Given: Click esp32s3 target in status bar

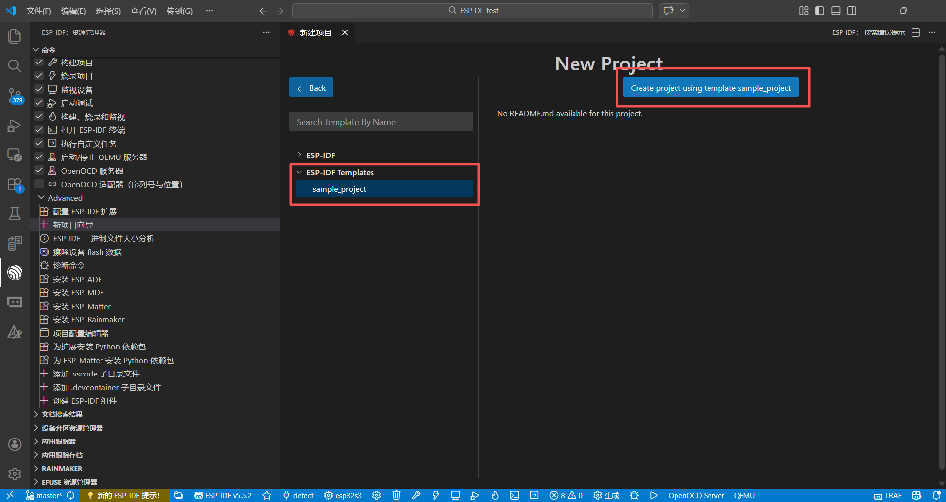Looking at the screenshot, I should (343, 495).
